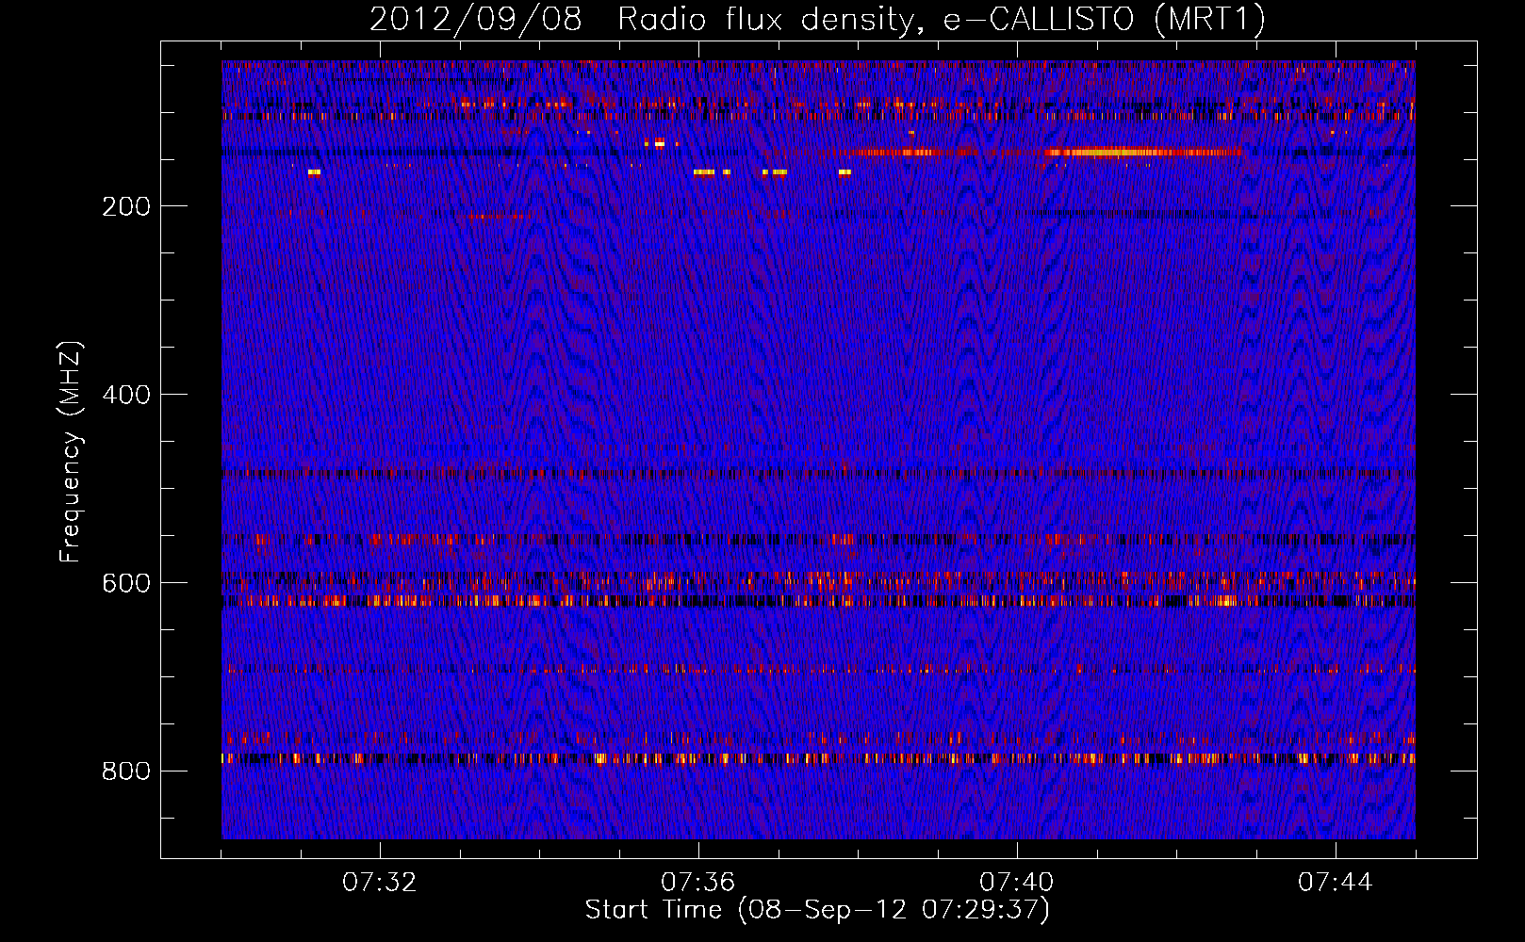This screenshot has height=942, width=1525.
Task: Click the 'Frequency (MHZ)' axis label
Action: (x=70, y=452)
